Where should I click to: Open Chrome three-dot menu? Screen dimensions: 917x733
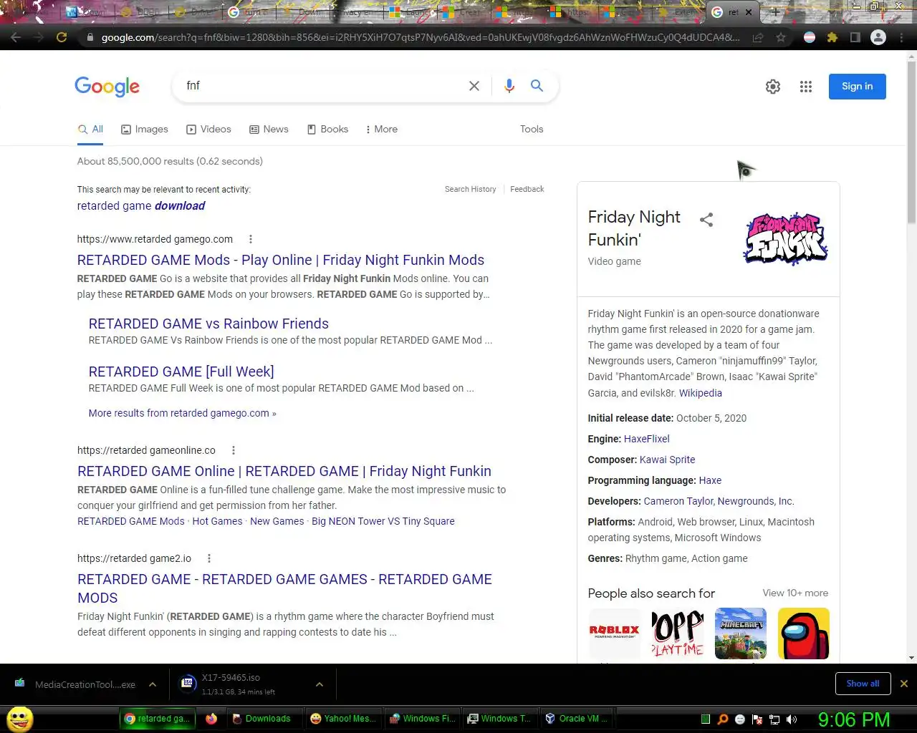click(x=902, y=37)
